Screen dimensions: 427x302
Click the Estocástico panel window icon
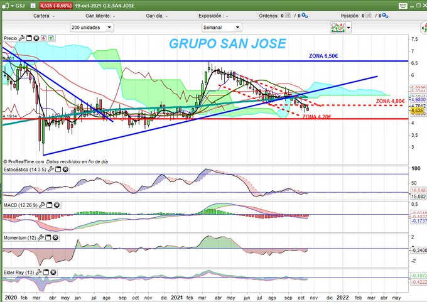click(x=58, y=170)
